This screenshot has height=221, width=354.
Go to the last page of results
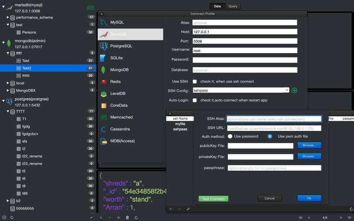(x=350, y=217)
